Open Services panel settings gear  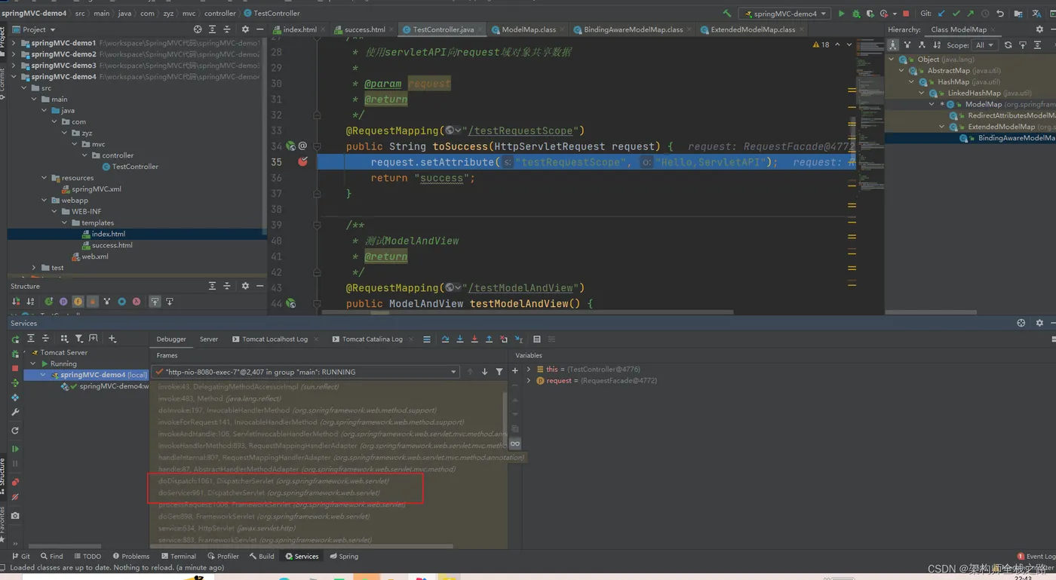pyautogui.click(x=1039, y=323)
